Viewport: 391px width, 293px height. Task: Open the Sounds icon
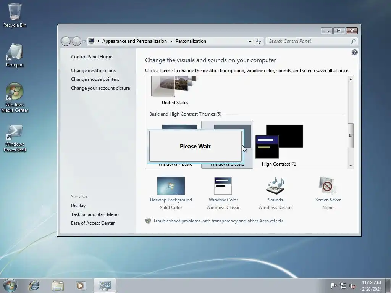click(x=275, y=186)
